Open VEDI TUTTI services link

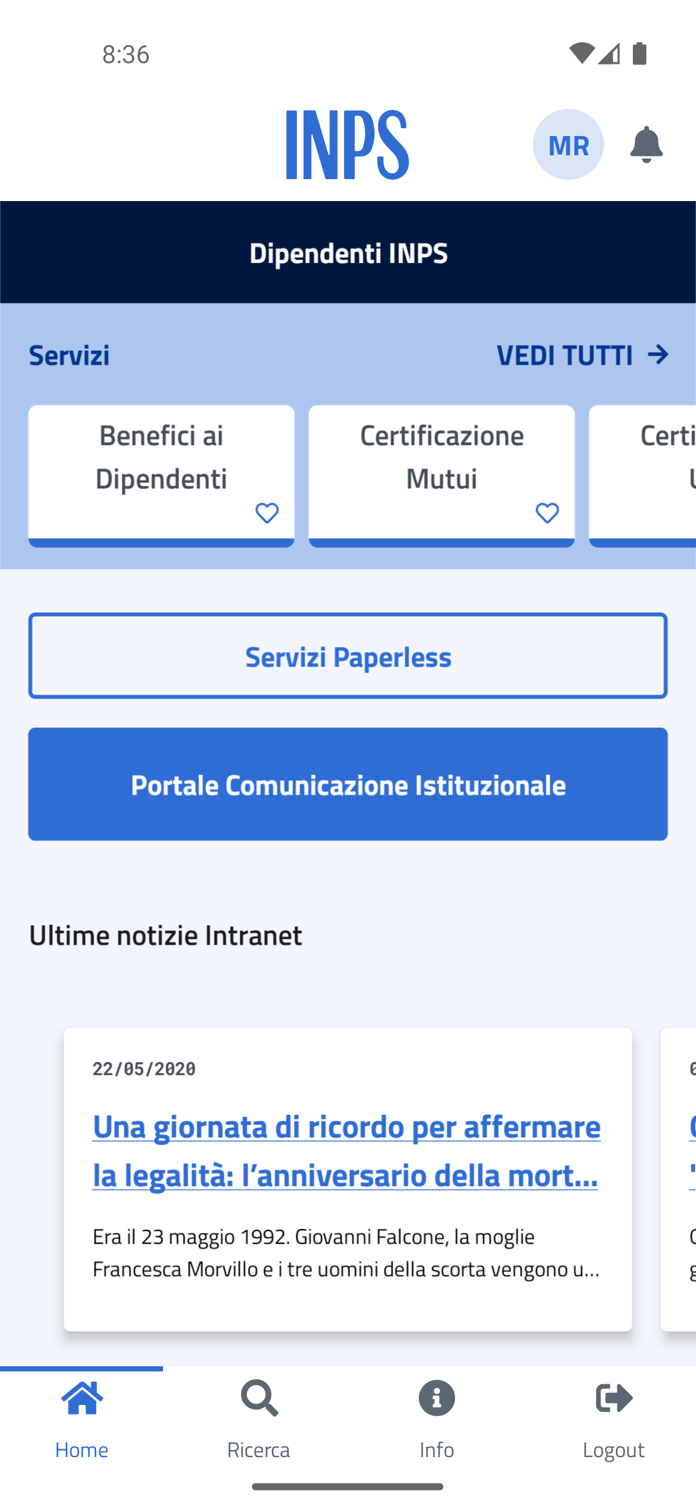click(583, 355)
